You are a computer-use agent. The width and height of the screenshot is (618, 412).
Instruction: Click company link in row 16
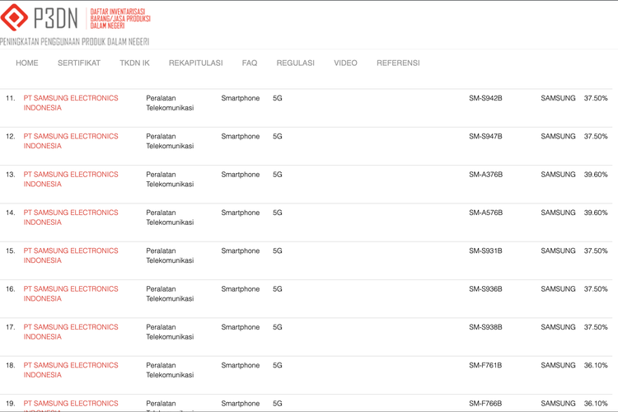click(71, 293)
